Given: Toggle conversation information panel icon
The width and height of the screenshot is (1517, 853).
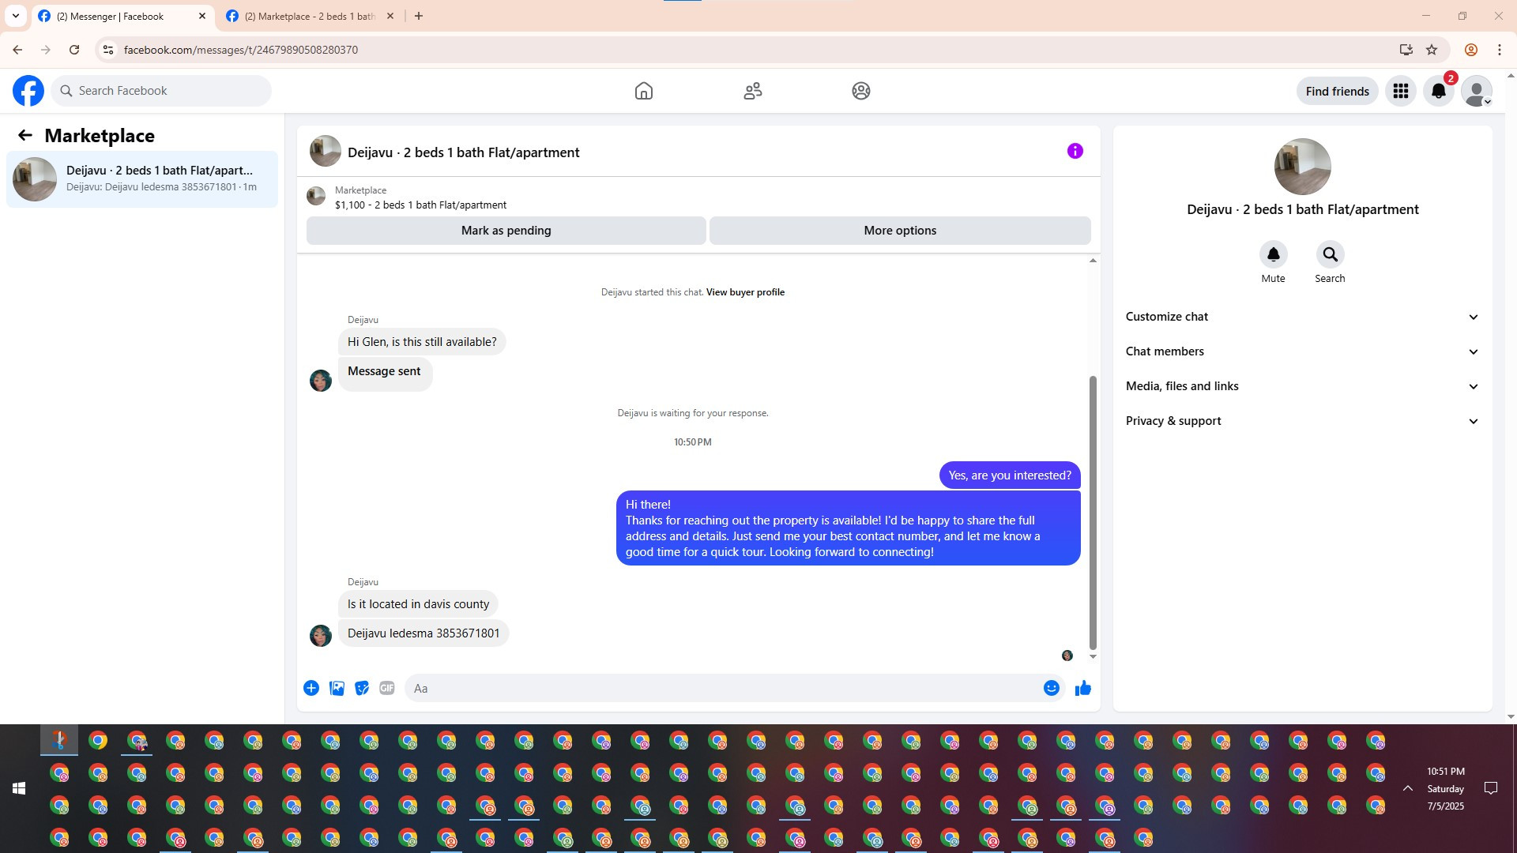Looking at the screenshot, I should [x=1075, y=151].
